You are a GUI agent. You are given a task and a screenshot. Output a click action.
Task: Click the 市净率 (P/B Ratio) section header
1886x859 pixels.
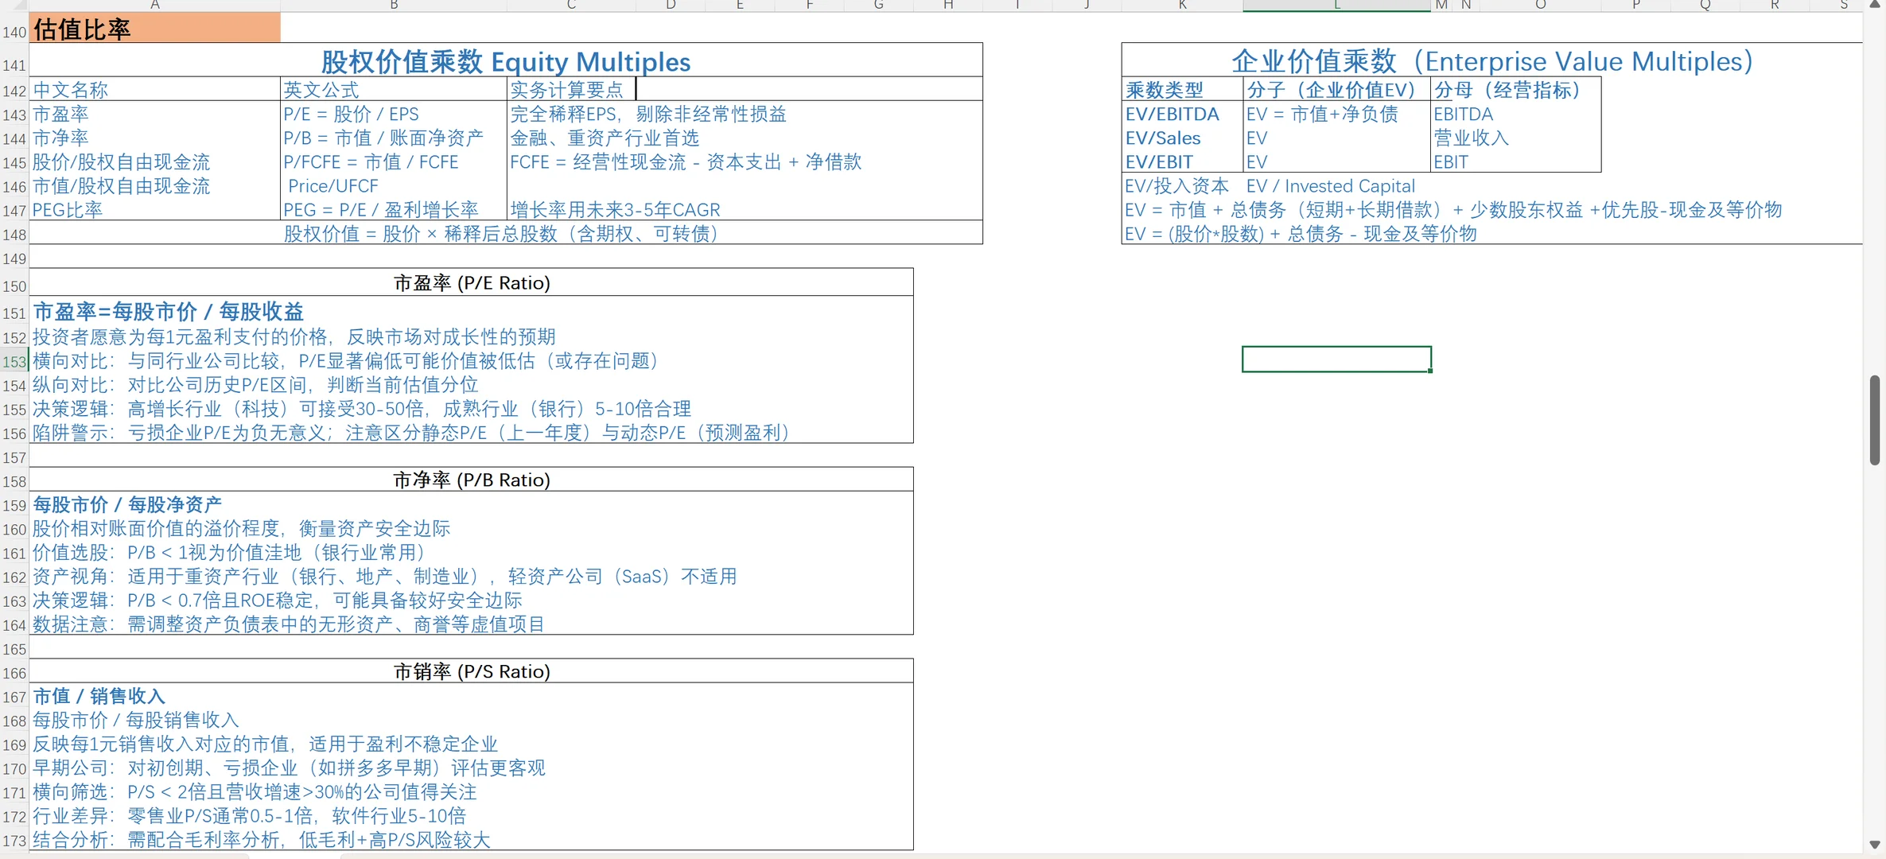472,480
